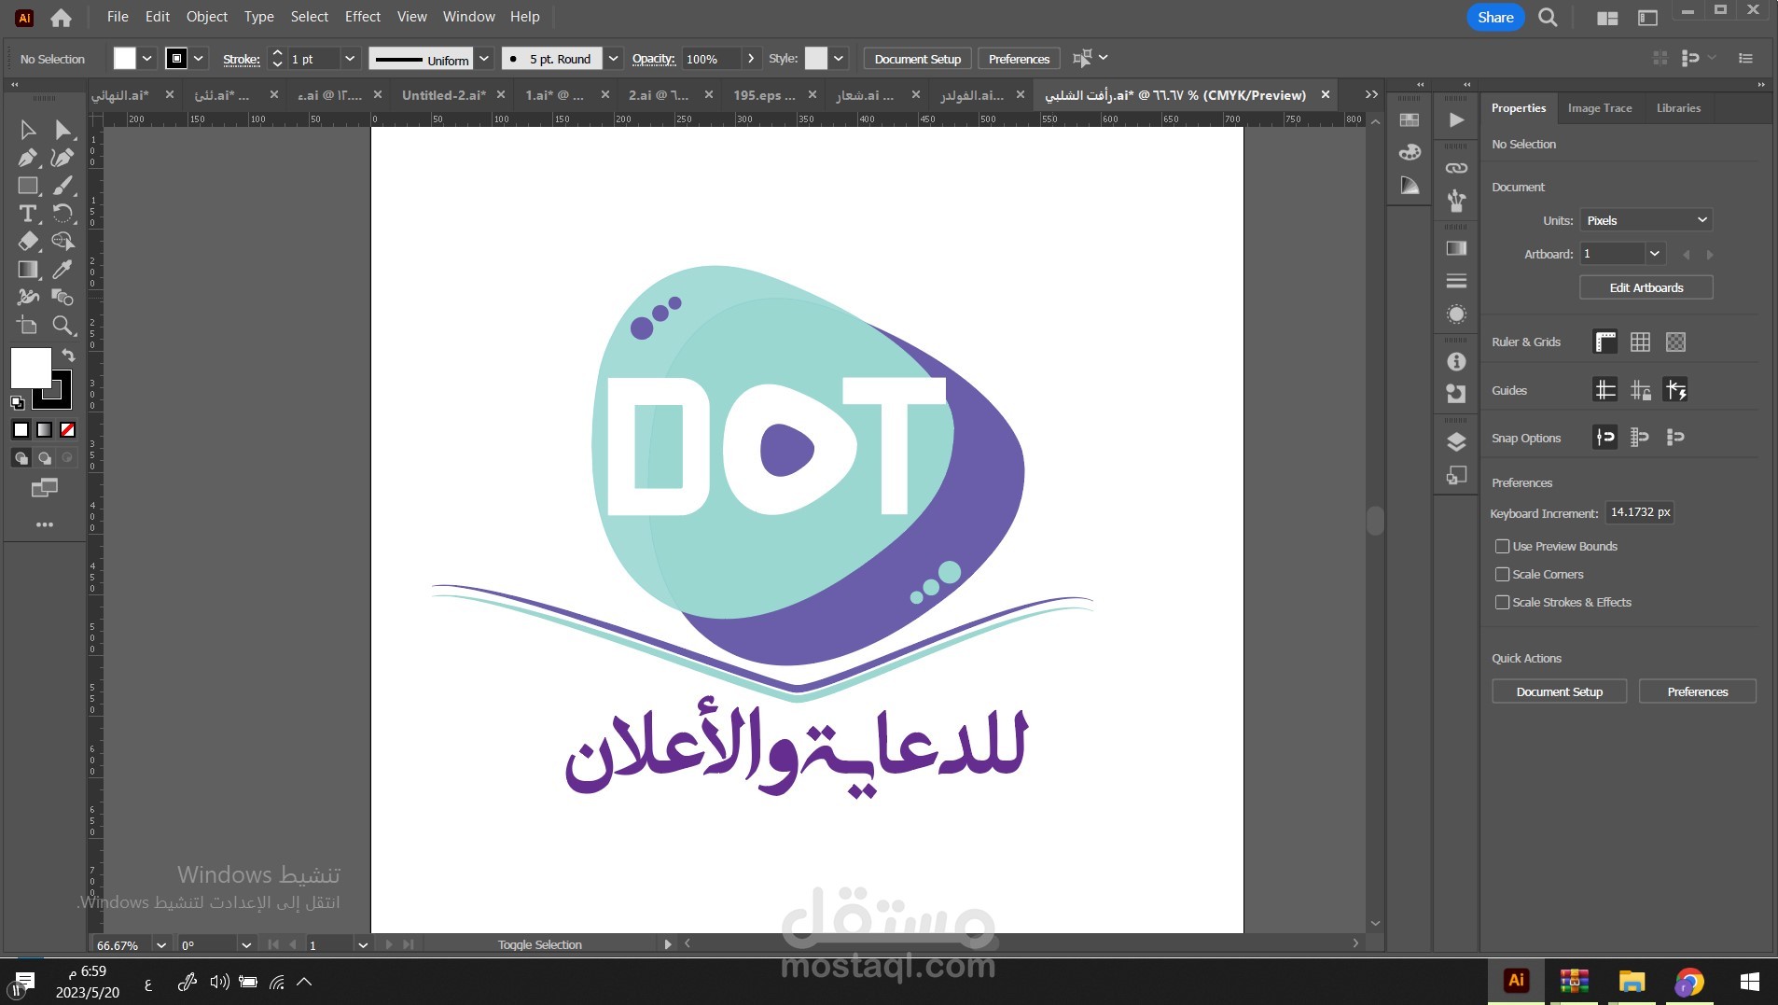This screenshot has width=1778, height=1005.
Task: Switch to the Libraries tab
Action: point(1678,108)
